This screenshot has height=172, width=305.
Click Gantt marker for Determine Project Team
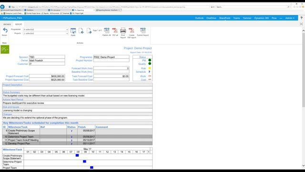click(x=84, y=161)
